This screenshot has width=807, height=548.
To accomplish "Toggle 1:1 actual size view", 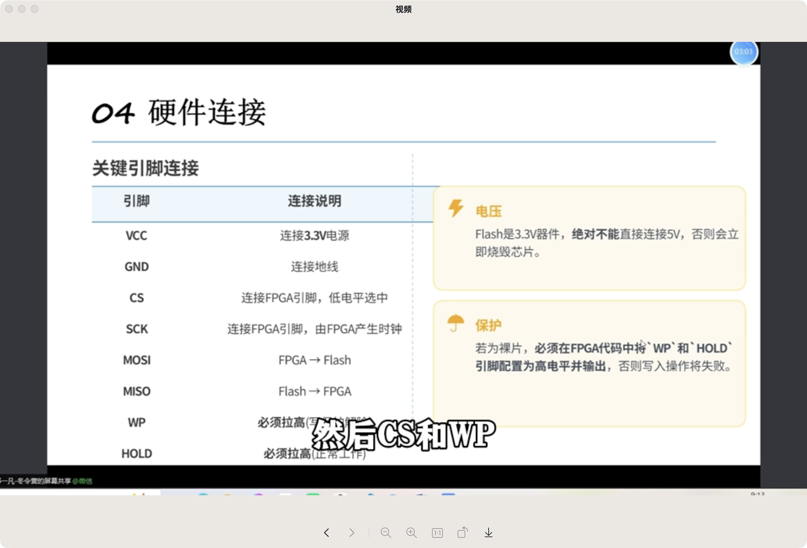I will [x=437, y=533].
